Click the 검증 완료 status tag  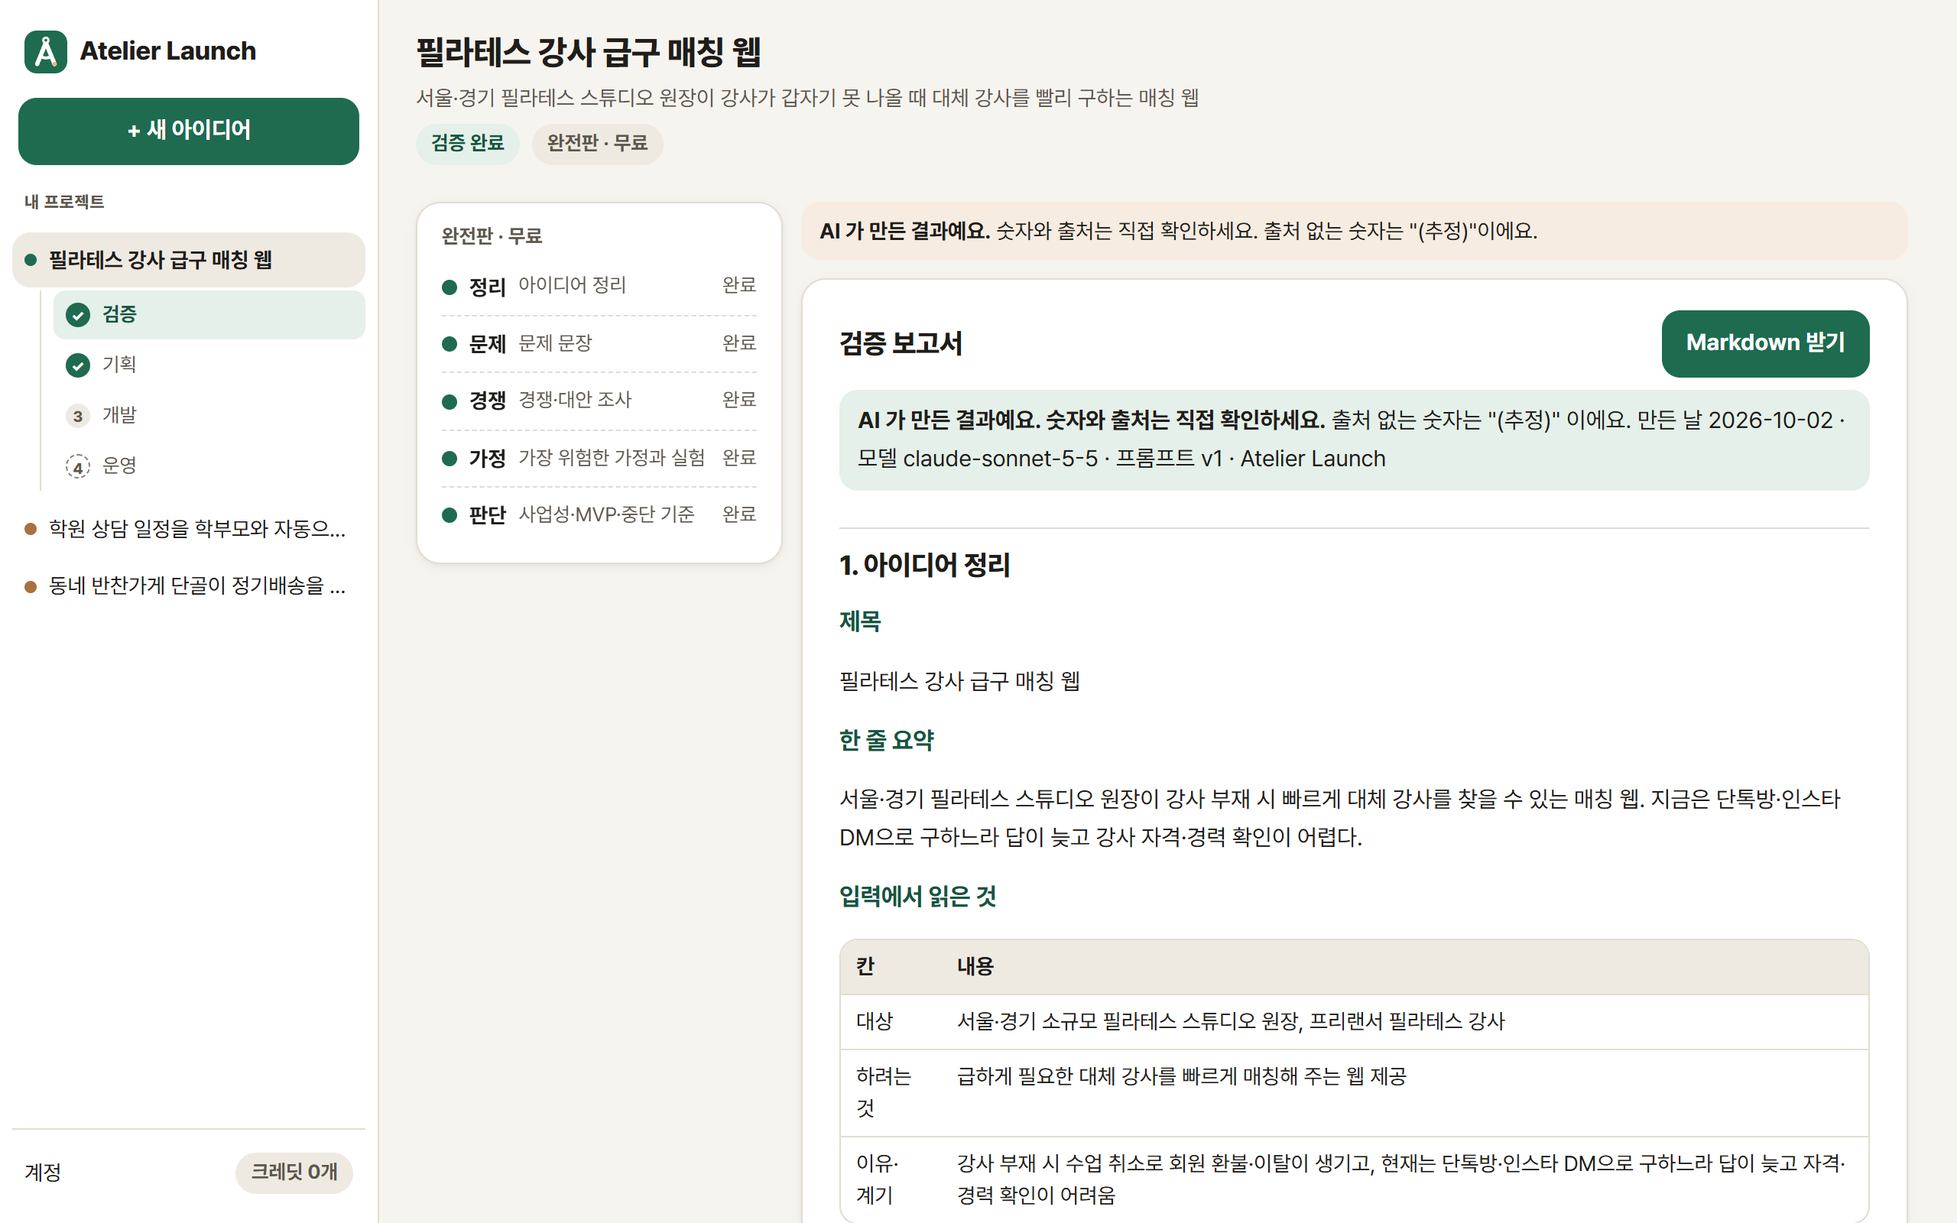(467, 143)
